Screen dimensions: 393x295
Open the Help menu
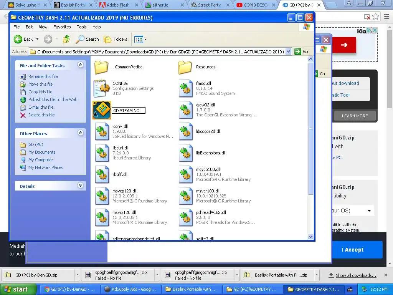[96, 27]
